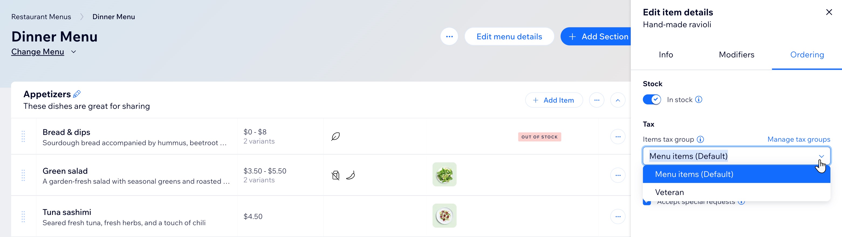Click the Green salad photo thumbnail
Screen dimensions: 842x237
pos(444,174)
